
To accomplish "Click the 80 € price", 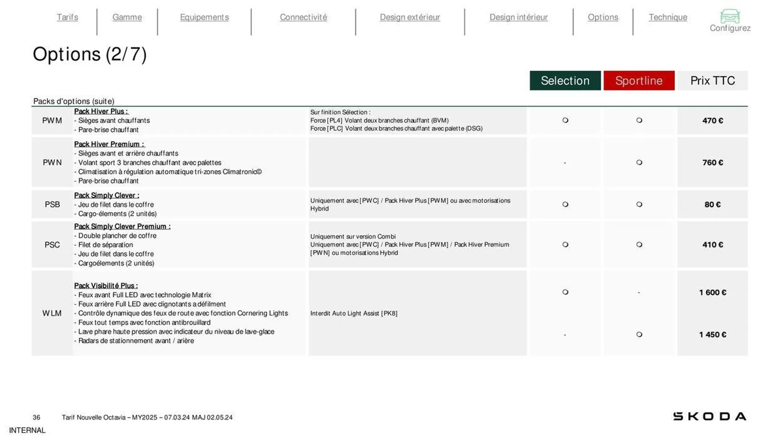I will coord(712,204).
